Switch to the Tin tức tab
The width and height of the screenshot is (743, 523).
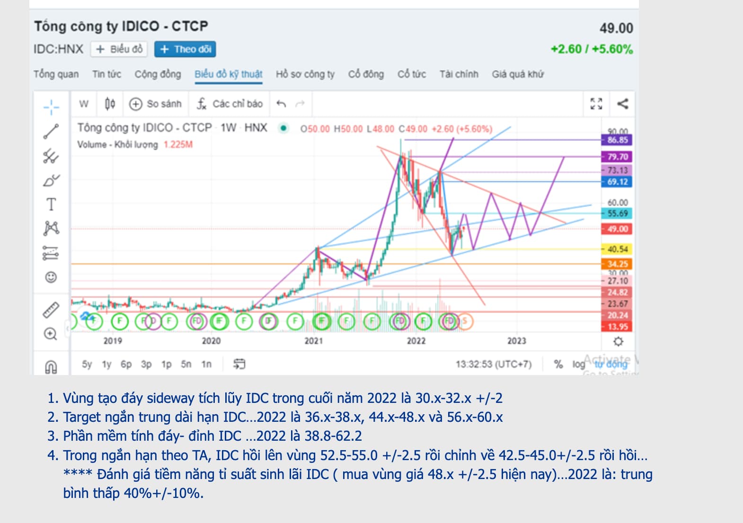(x=107, y=74)
